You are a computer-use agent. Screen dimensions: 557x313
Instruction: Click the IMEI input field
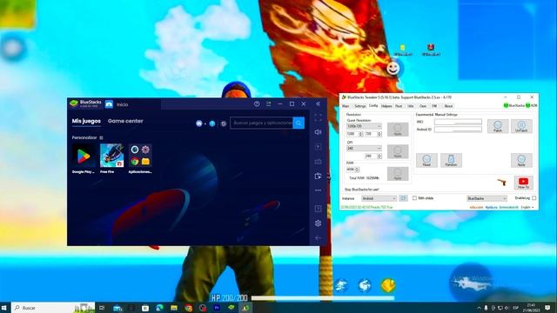(x=458, y=122)
